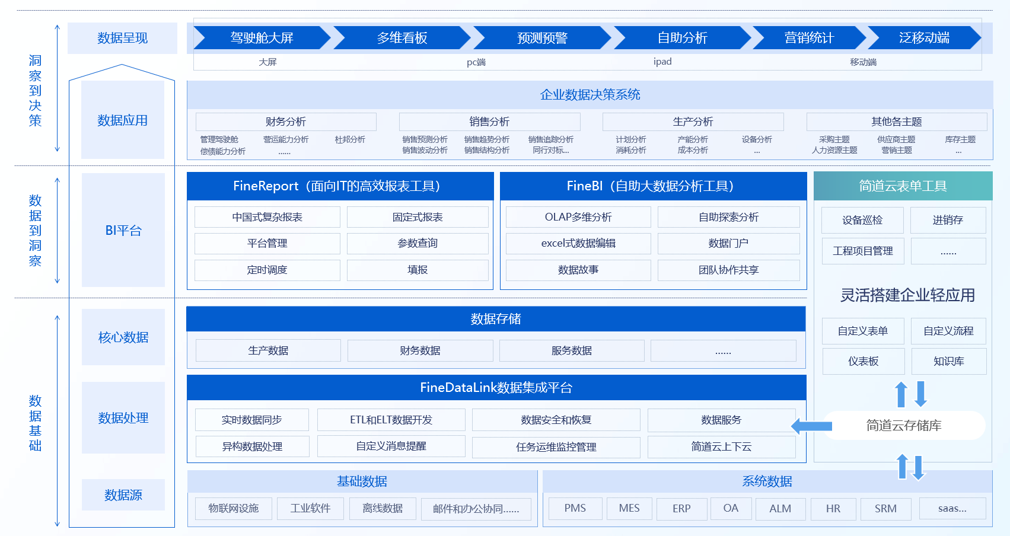Viewport: 1010px width, 536px height.
Task: Click the 驾驶舱大屏 chevron banner
Action: (x=262, y=38)
